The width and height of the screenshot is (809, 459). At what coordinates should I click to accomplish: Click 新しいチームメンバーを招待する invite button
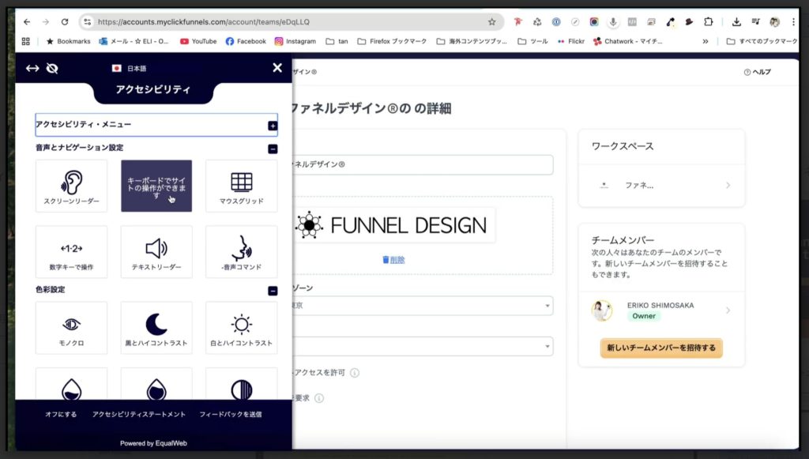660,348
